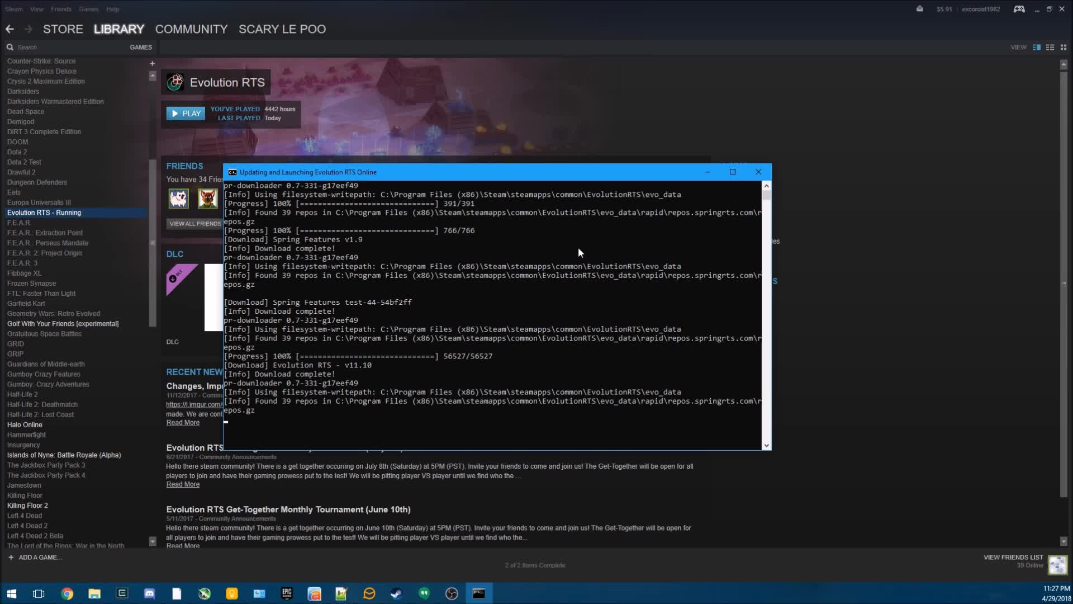Open Steam icon in Windows taskbar
The height and width of the screenshot is (604, 1073).
pos(396,593)
